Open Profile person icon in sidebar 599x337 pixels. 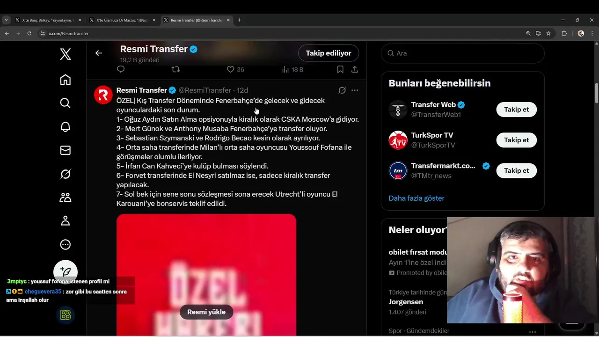click(66, 221)
